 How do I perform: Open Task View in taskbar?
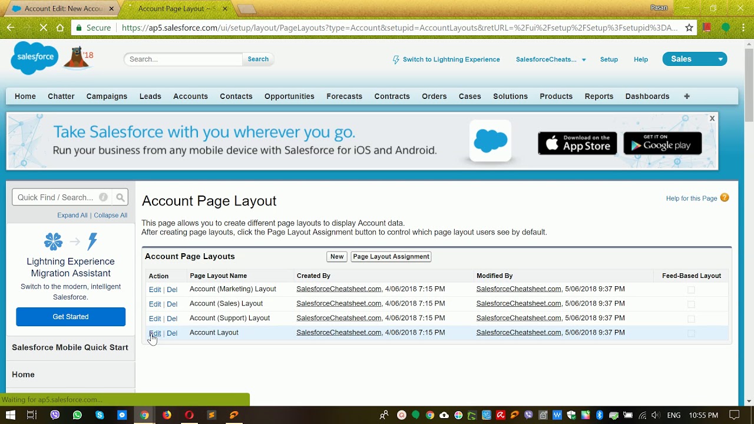[x=32, y=415]
